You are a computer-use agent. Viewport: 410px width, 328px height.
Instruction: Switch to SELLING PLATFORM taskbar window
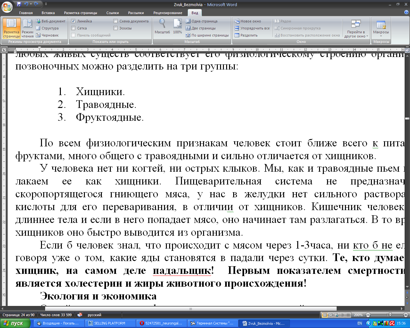110,323
